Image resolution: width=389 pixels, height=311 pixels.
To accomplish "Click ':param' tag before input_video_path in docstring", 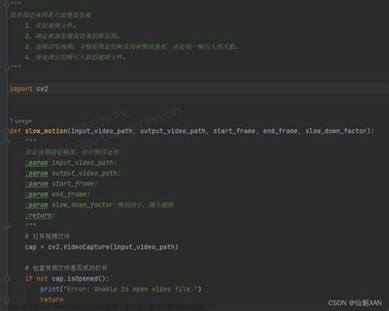I will point(36,162).
